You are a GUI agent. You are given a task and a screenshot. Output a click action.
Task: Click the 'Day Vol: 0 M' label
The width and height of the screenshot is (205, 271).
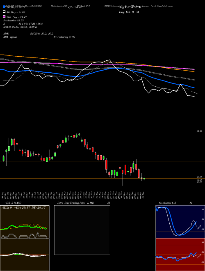coord(129,12)
